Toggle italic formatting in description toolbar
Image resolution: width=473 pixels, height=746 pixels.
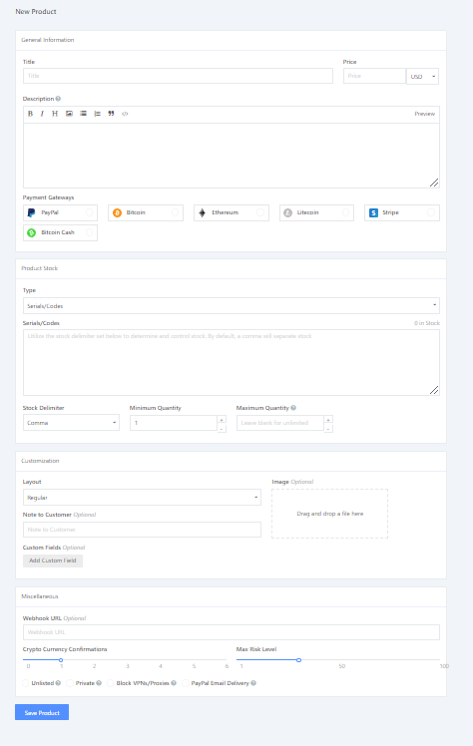coord(42,114)
